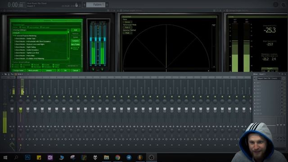The image size is (288, 162).
Task: Open OBS Studio from the taskbar
Action: click(151, 157)
